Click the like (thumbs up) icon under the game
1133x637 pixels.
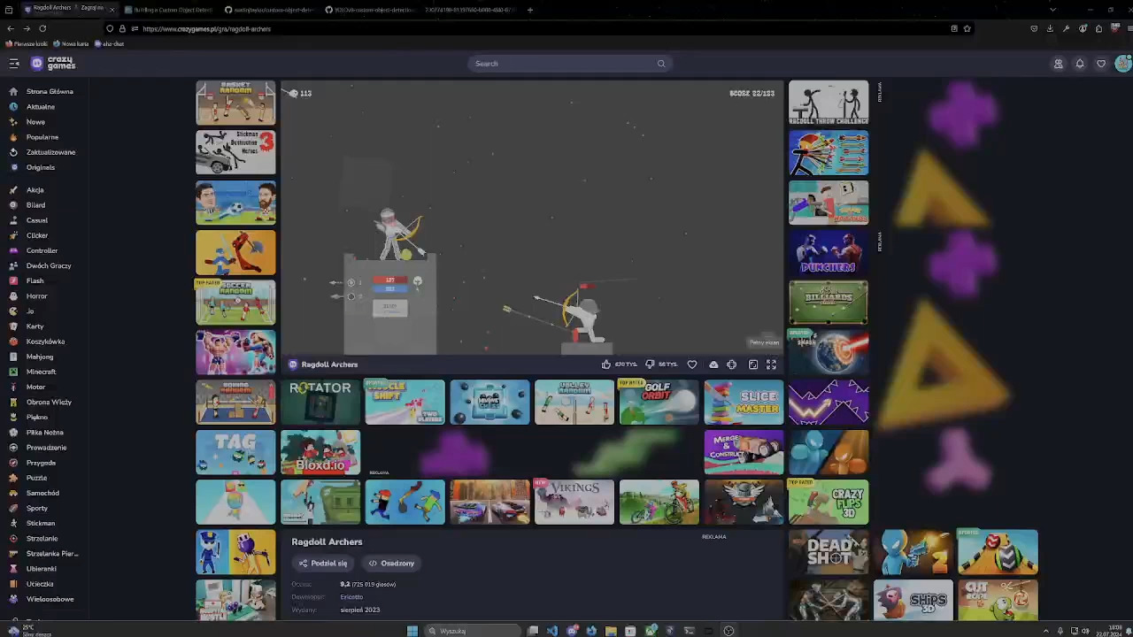(x=606, y=365)
